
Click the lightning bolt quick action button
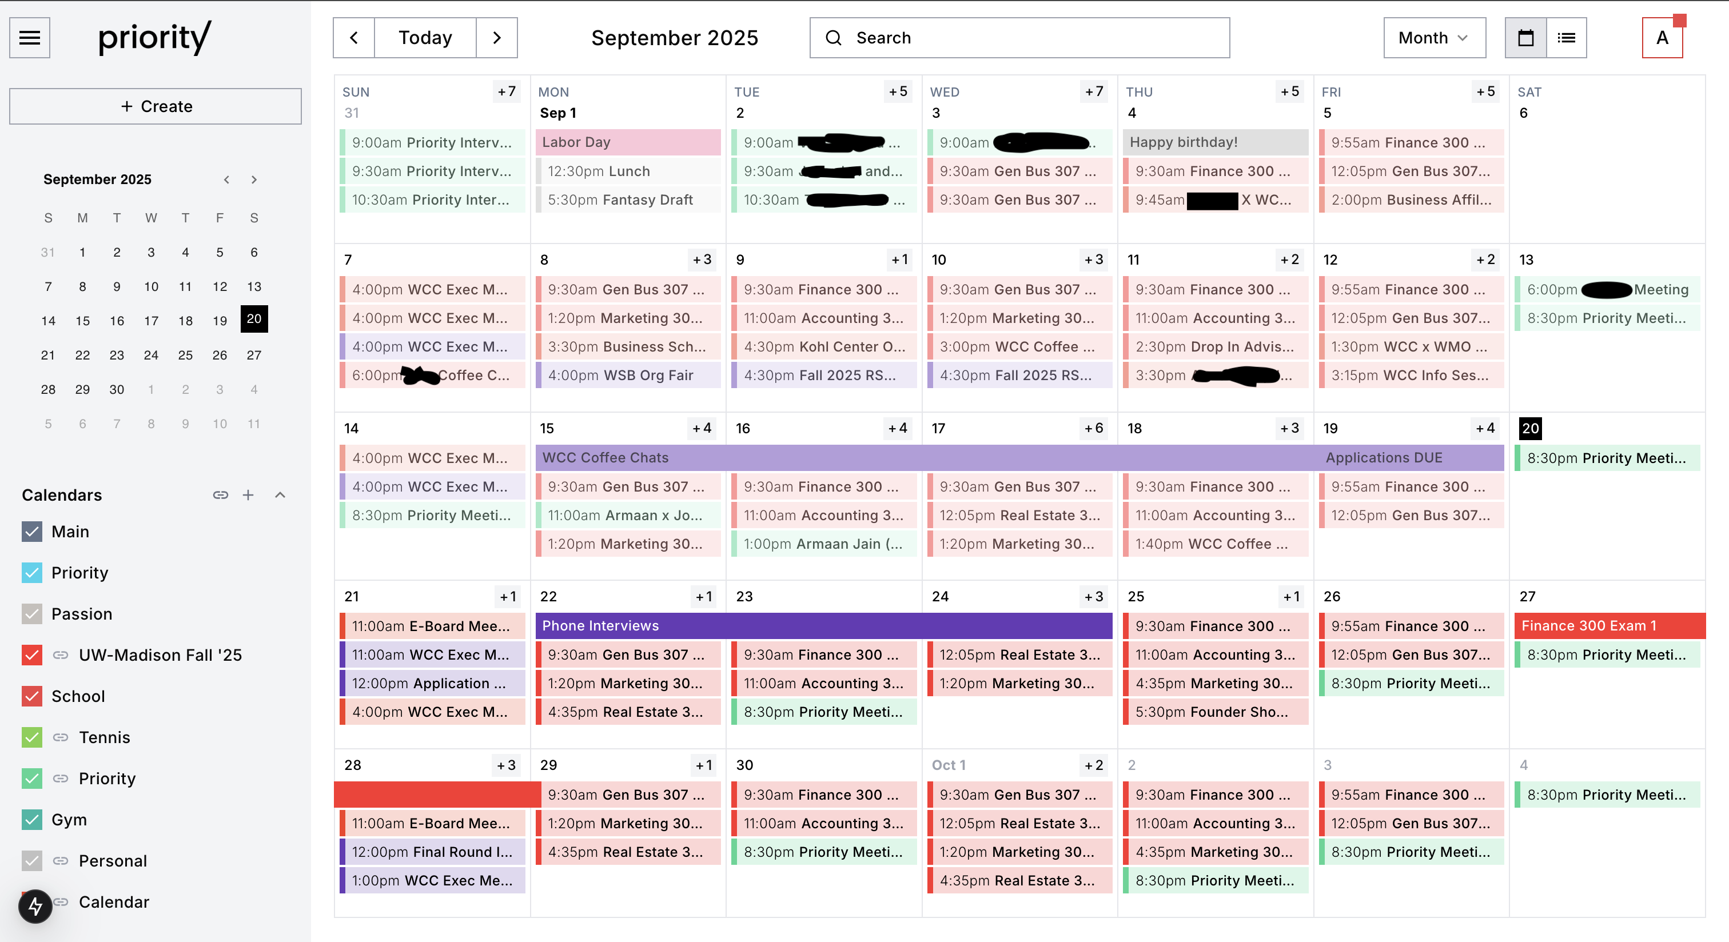coord(35,907)
